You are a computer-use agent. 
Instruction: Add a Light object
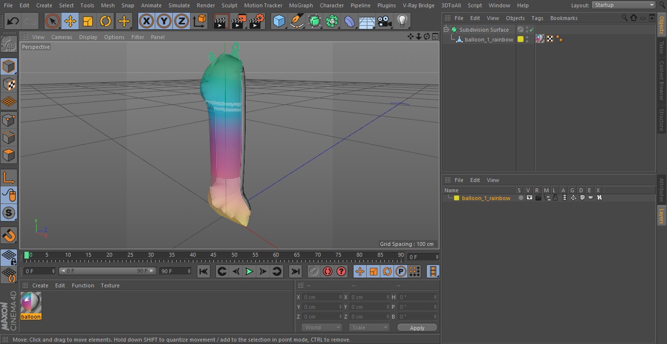pyautogui.click(x=402, y=21)
